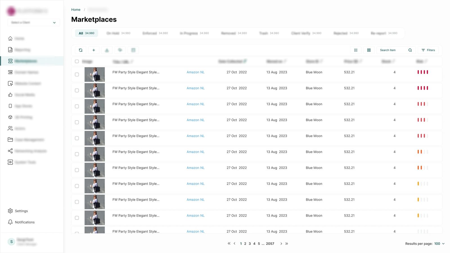The height and width of the screenshot is (253, 450).
Task: Switch to the On Hold tab
Action: pos(118,33)
